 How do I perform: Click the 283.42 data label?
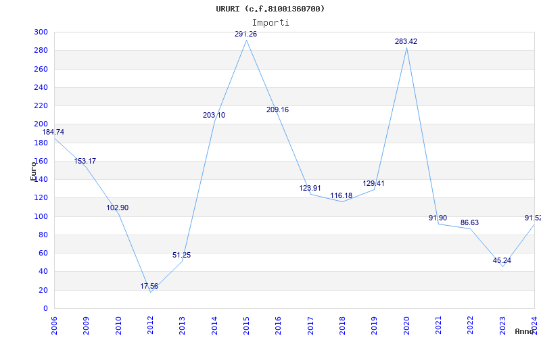[406, 41]
